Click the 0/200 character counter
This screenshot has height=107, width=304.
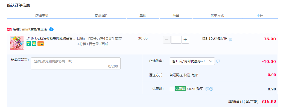point(113,66)
